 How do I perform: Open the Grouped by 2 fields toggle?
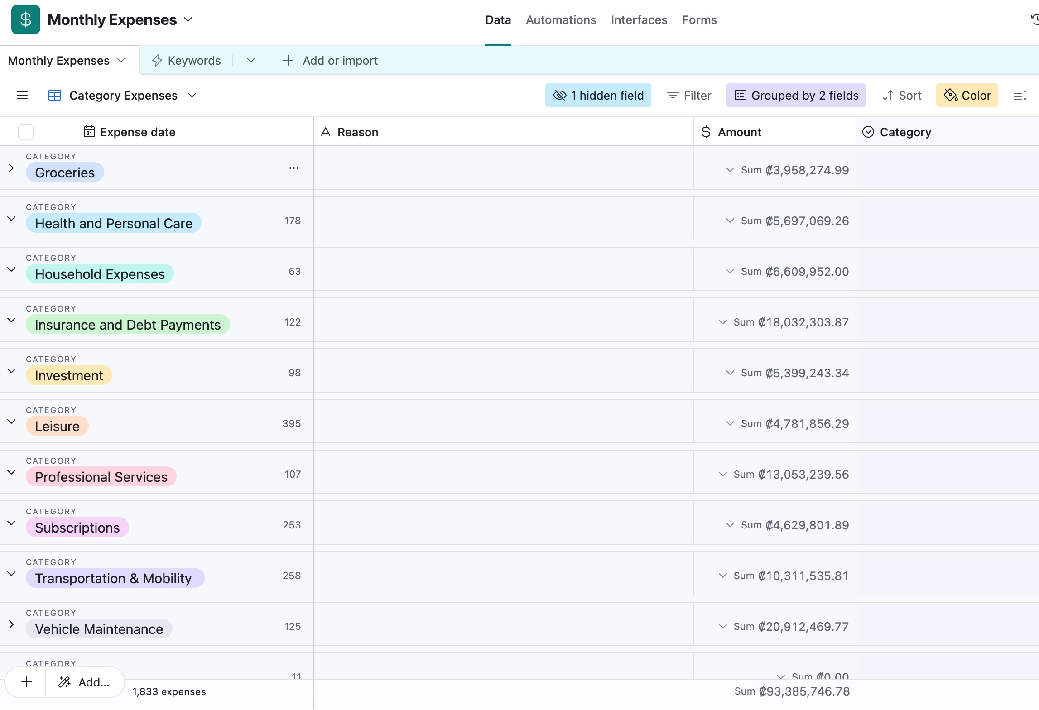click(795, 95)
